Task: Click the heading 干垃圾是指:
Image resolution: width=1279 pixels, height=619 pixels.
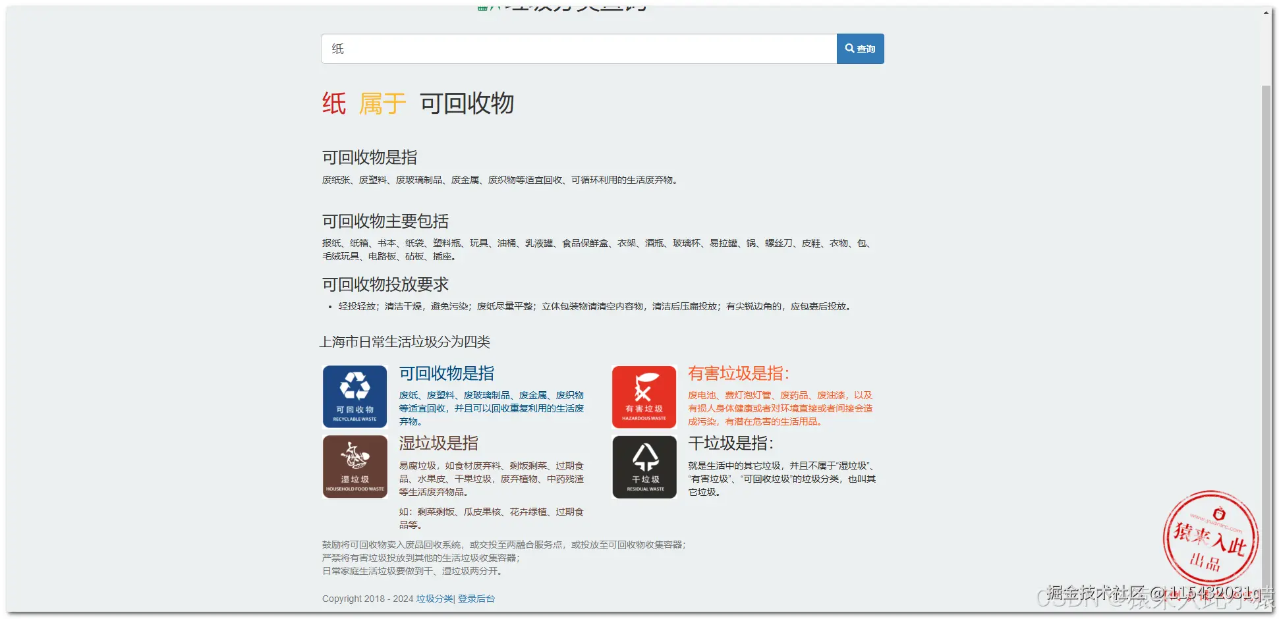Action: point(731,443)
